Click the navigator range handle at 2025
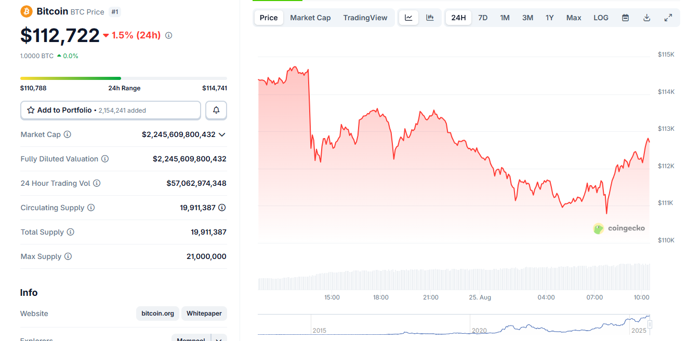Viewport: 687px width, 341px height. (650, 324)
